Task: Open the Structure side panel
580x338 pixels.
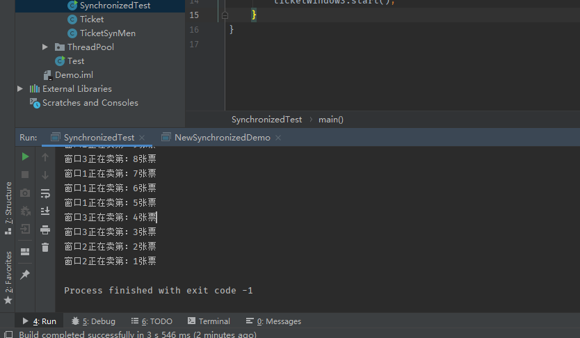Action: (x=8, y=208)
